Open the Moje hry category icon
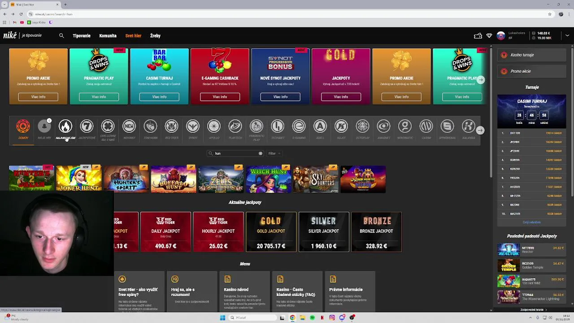The width and height of the screenshot is (574, 323). coord(44,130)
